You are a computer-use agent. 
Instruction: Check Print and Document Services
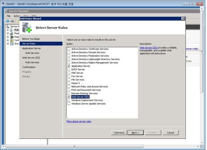[69, 90]
